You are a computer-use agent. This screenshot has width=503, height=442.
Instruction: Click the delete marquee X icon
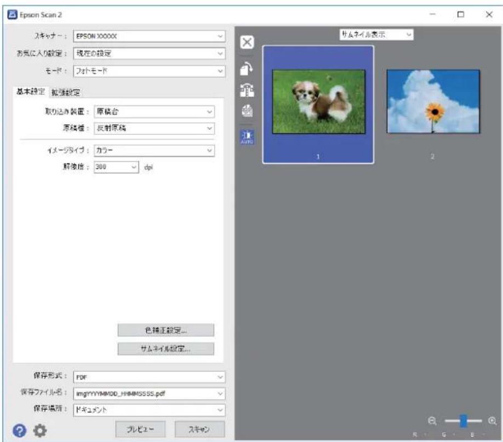(x=247, y=42)
